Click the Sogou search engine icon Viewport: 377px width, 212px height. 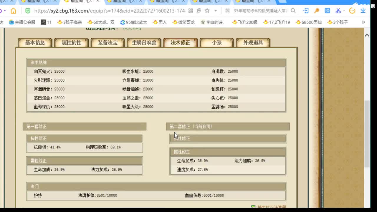tap(227, 11)
